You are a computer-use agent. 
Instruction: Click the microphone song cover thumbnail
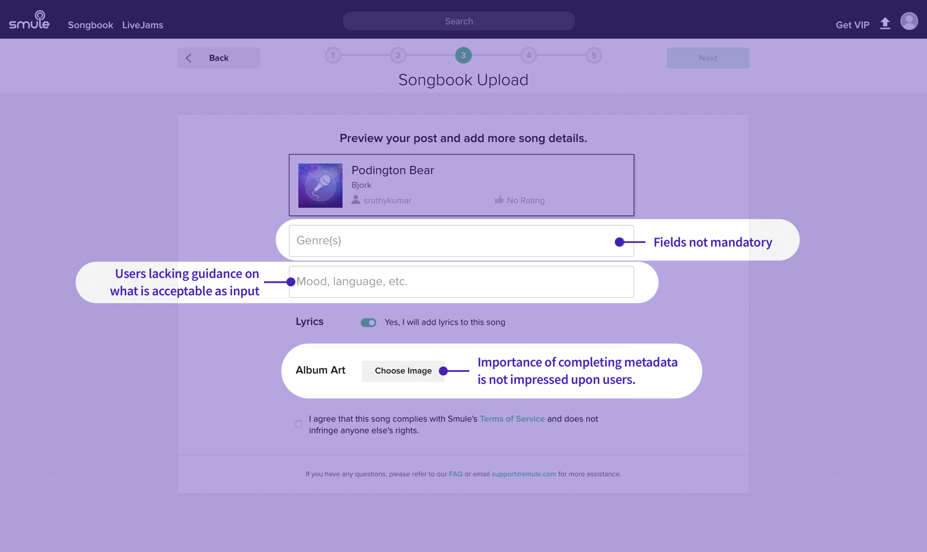pos(320,186)
